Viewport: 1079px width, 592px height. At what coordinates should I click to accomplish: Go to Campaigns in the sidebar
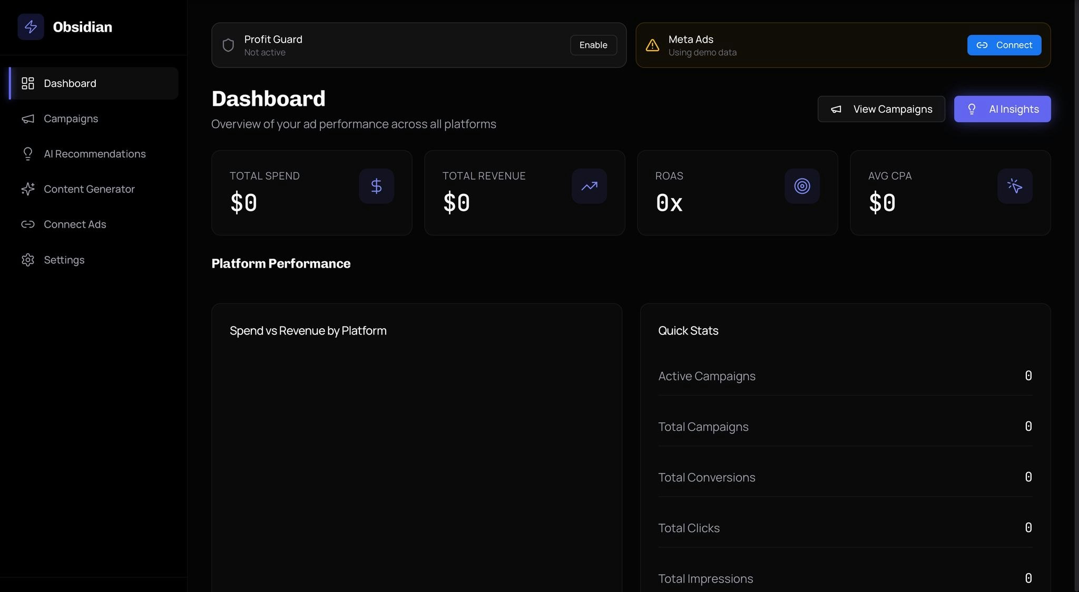[x=71, y=119]
